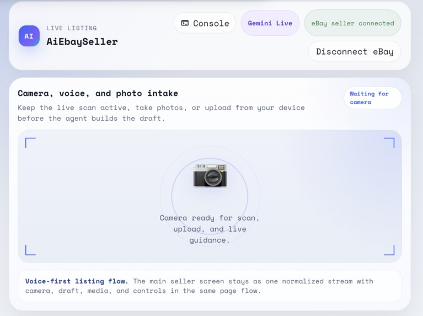Open the Console button
This screenshot has width=423, height=316.
(x=205, y=23)
